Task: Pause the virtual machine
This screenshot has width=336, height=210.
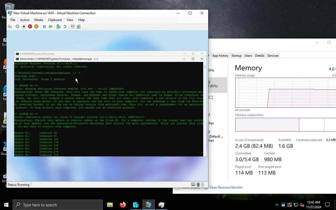Action: tap(44, 27)
